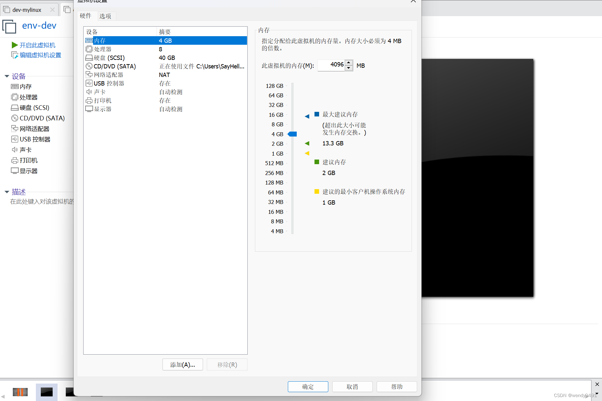This screenshot has height=401, width=602.
Task: Switch to the 硬件 tab
Action: (86, 16)
